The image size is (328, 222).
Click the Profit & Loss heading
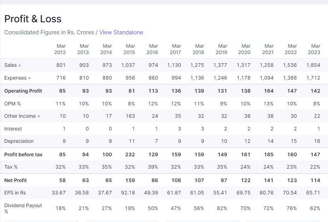pyautogui.click(x=33, y=19)
